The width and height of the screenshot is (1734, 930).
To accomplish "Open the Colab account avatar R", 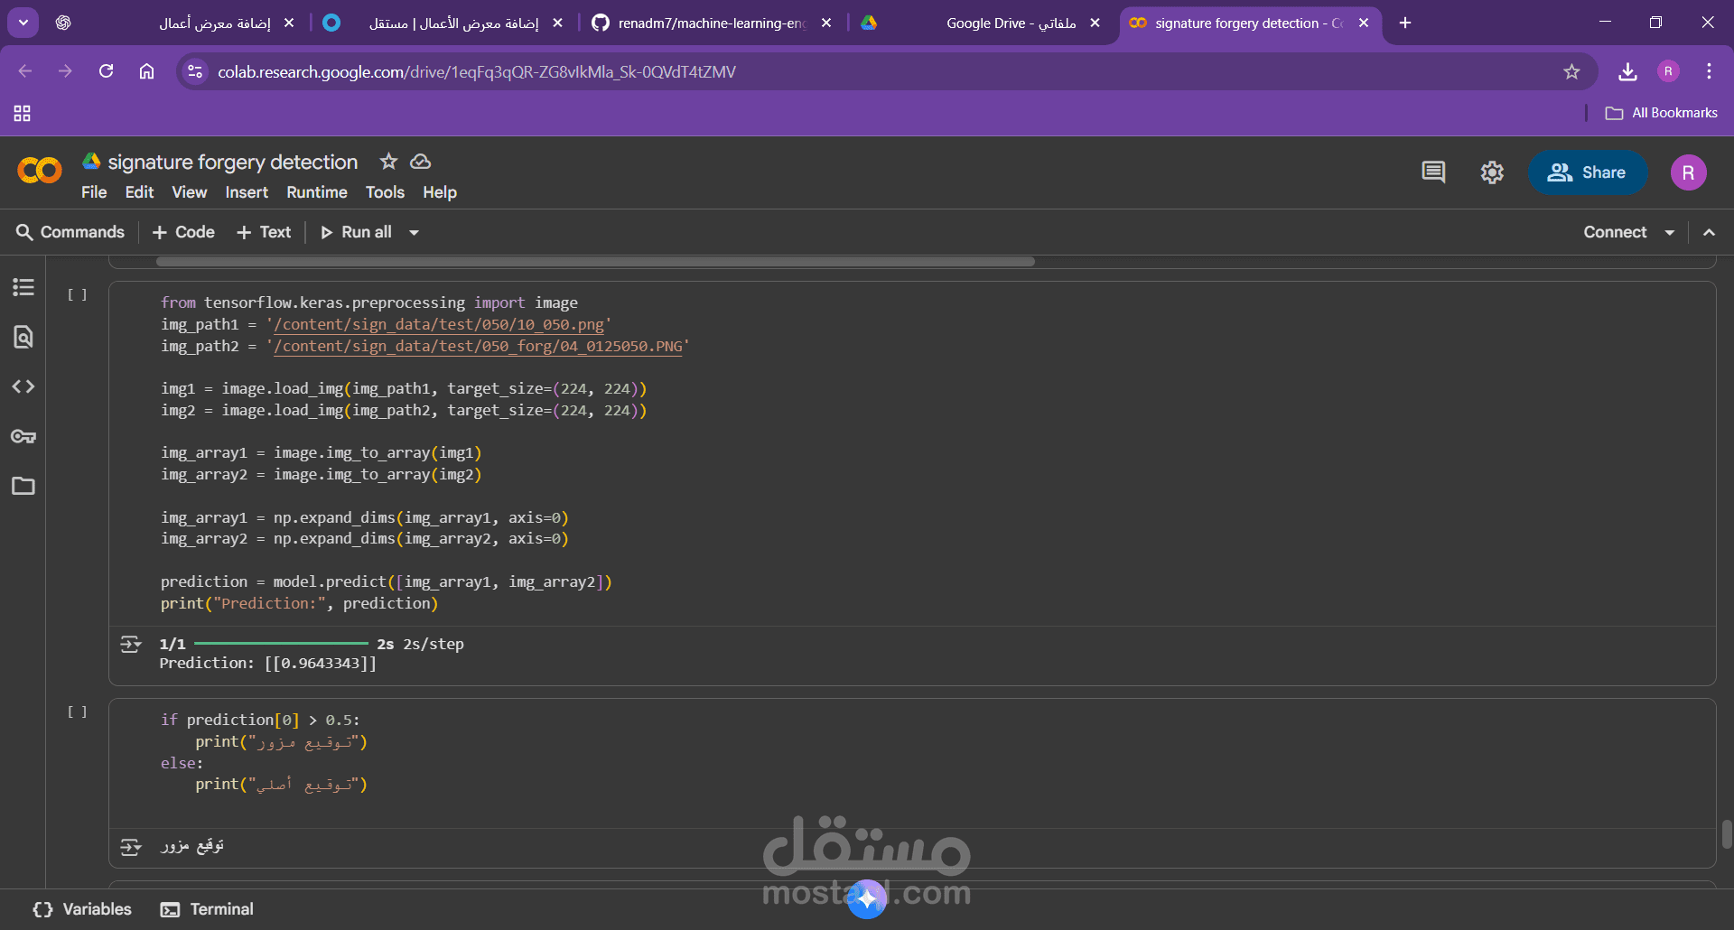I will (1688, 172).
